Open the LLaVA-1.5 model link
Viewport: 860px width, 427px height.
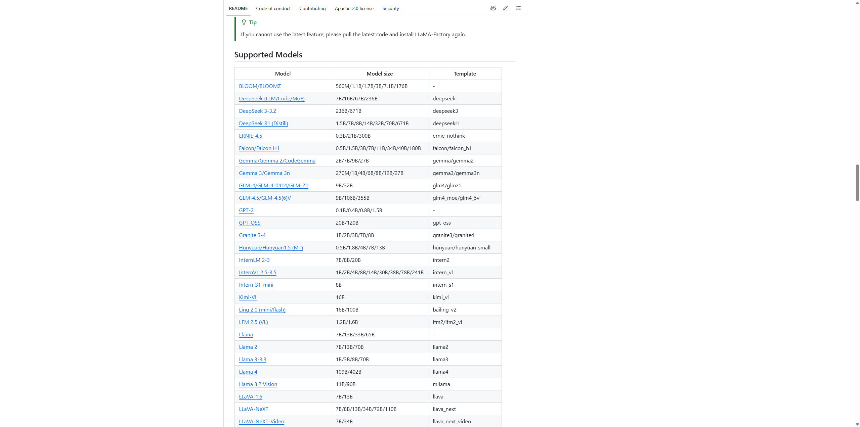(x=251, y=396)
